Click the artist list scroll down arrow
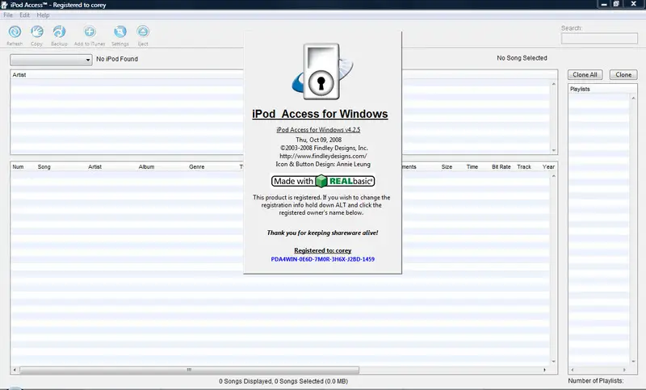 [554, 150]
